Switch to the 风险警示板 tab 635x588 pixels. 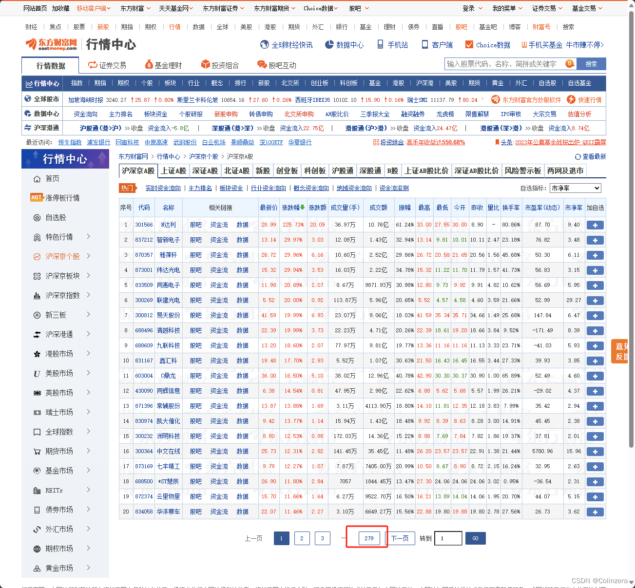pyautogui.click(x=523, y=171)
